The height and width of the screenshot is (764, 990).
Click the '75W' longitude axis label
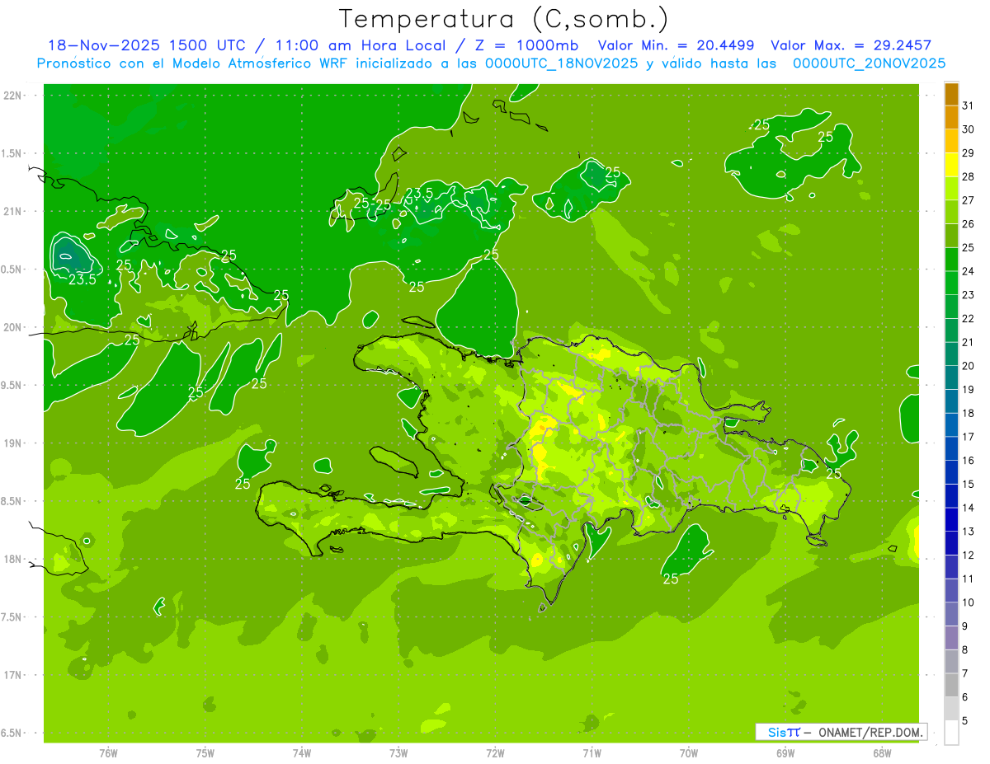205,753
